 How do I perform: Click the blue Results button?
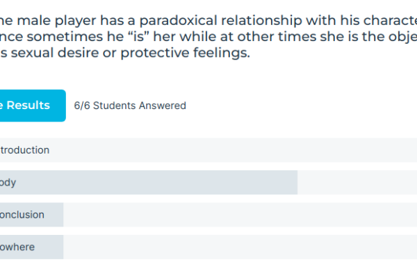pos(33,106)
